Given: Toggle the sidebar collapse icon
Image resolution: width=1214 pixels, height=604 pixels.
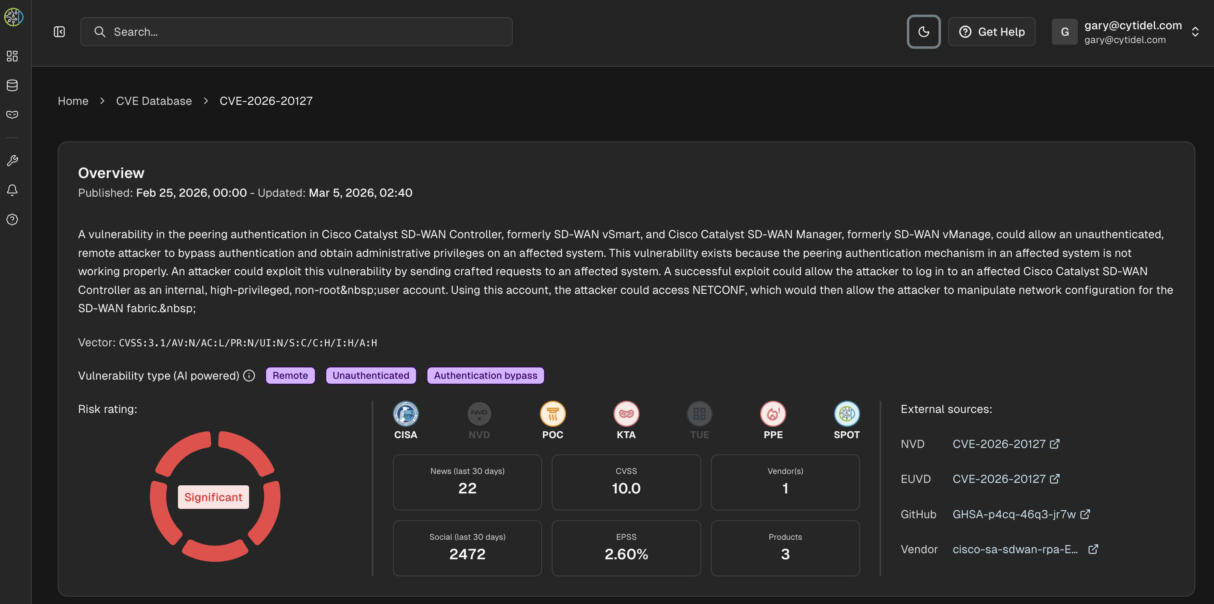Looking at the screenshot, I should click(59, 32).
